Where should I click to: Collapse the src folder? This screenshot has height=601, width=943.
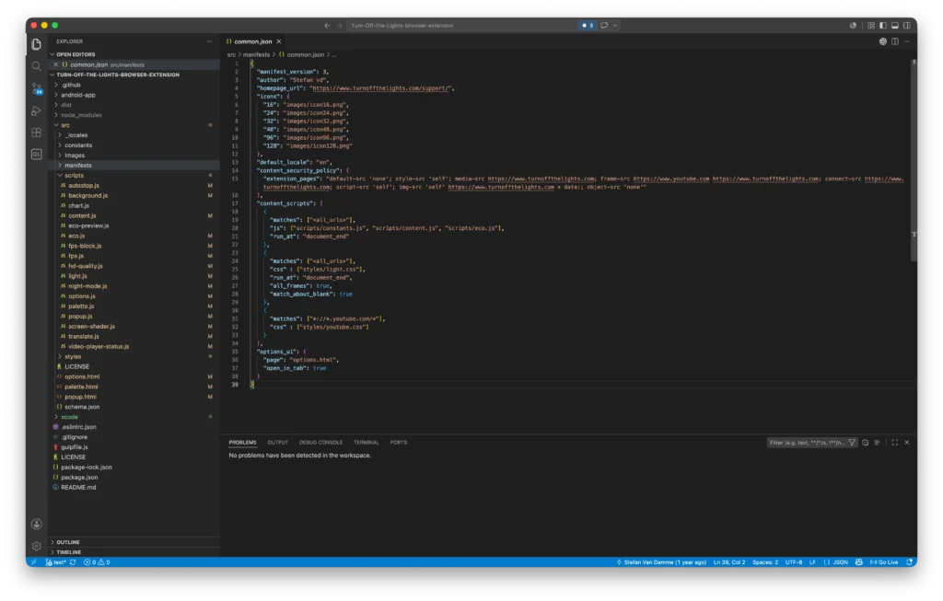(134, 125)
